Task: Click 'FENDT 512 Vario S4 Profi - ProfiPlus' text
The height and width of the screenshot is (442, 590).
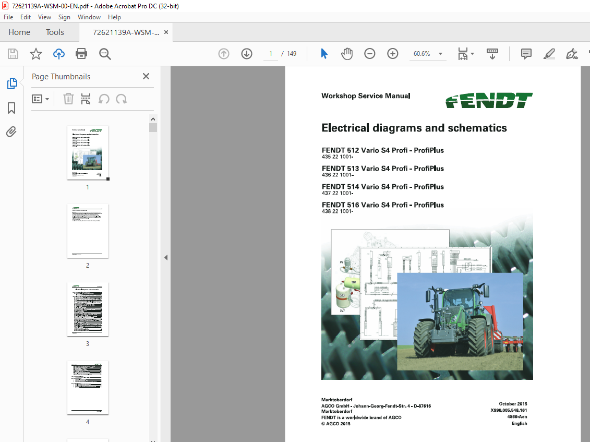Action: 383,150
